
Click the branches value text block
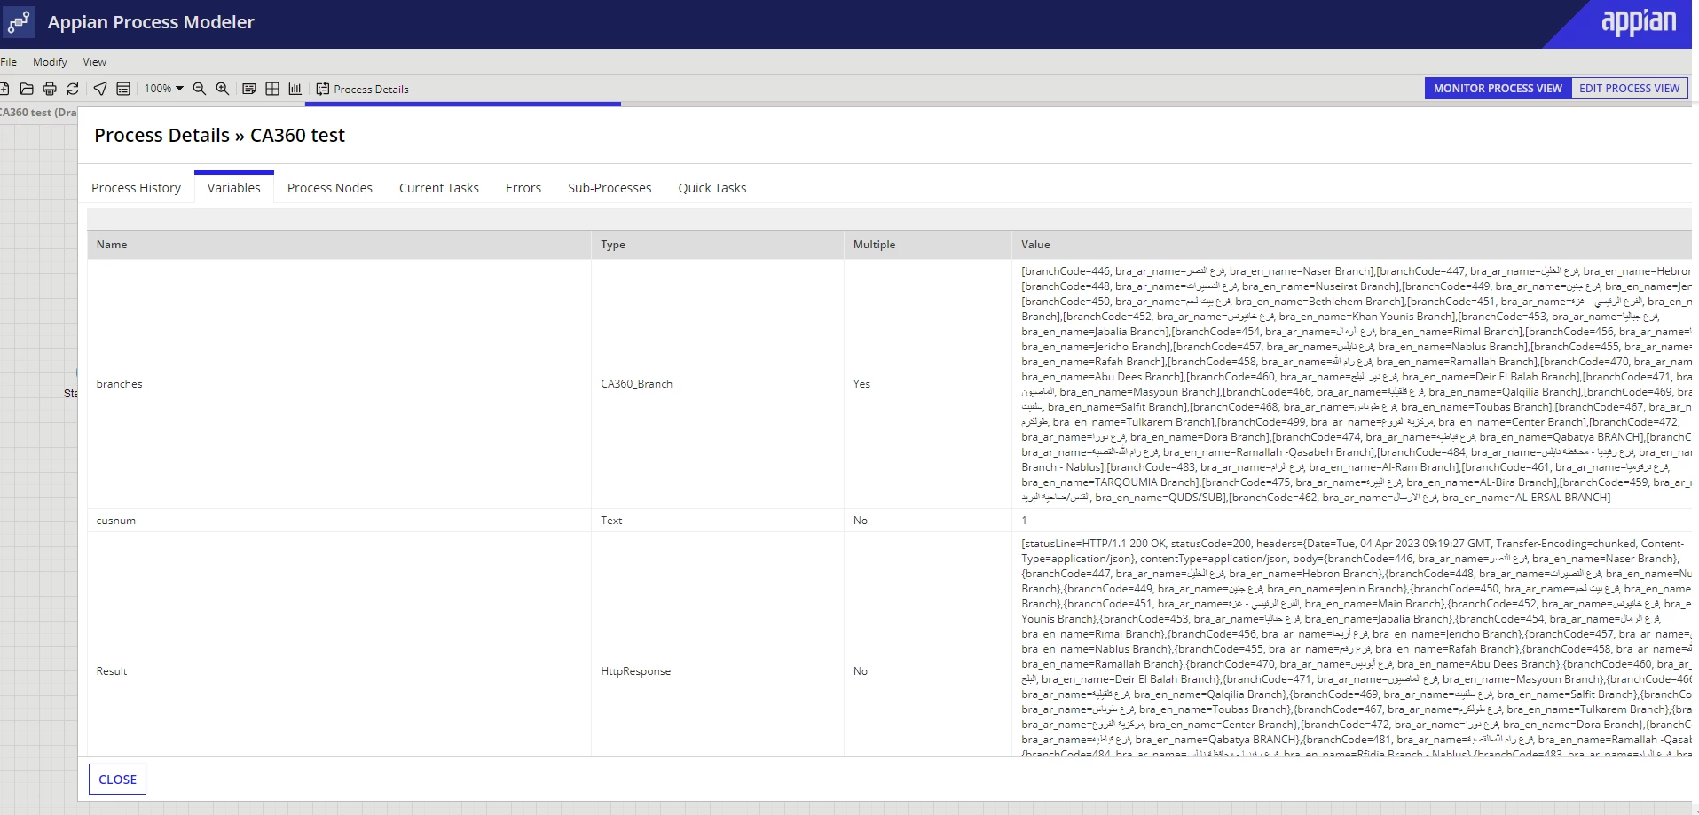click(x=1356, y=384)
